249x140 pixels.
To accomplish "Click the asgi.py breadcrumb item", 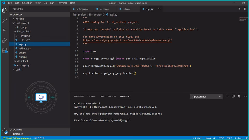I will [x=112, y=15].
